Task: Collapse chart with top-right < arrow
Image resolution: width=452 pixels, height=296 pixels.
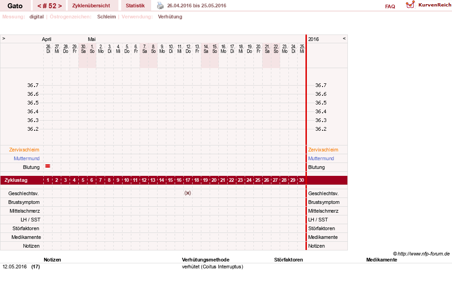Action: click(x=344, y=38)
